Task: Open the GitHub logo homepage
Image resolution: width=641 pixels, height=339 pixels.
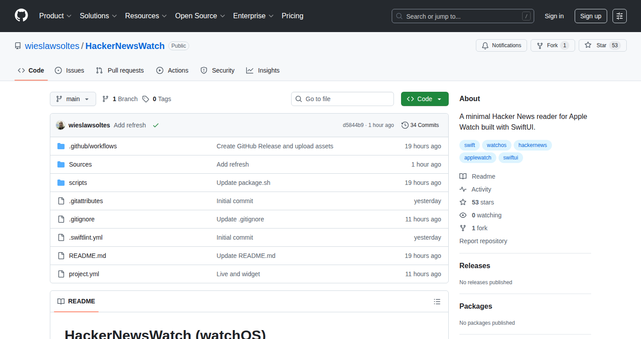Action: 21,16
